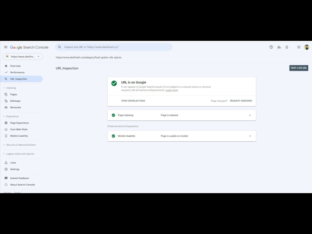The width and height of the screenshot is (312, 234).
Task: Click the Performance trend icon
Action: click(6, 72)
